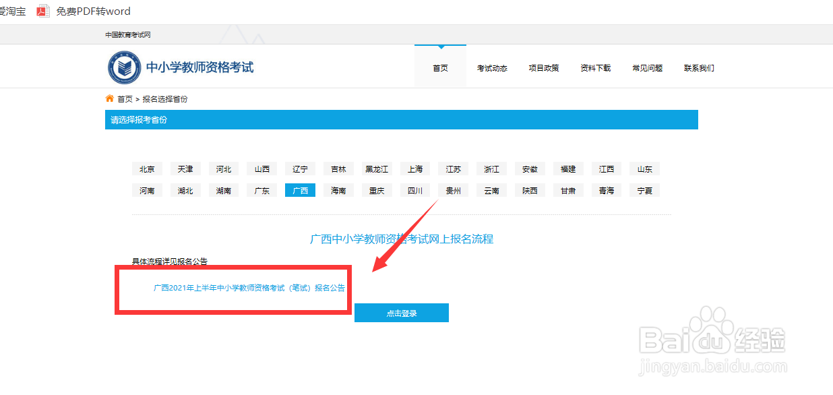Image resolution: width=833 pixels, height=395 pixels.
Task: Select 广东 as the exam province
Action: point(261,190)
